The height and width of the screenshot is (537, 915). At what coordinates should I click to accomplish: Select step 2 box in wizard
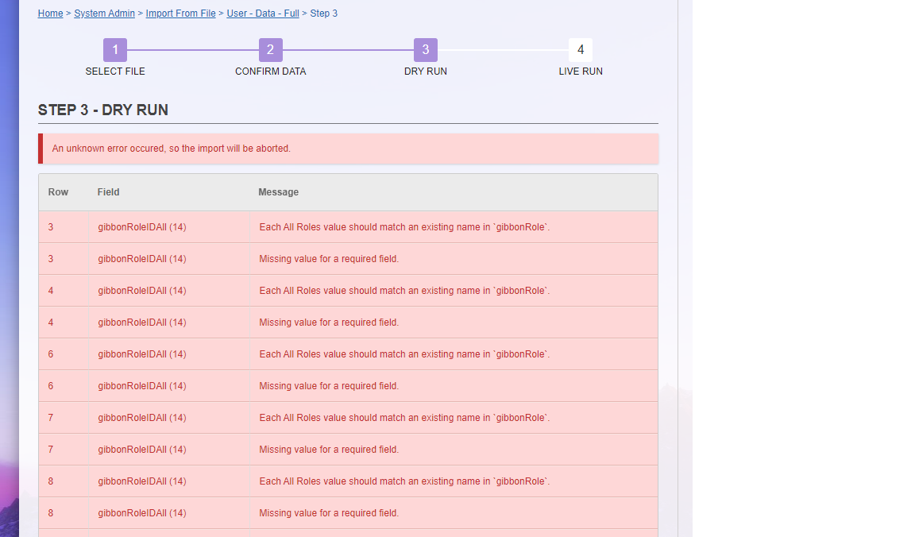click(x=271, y=50)
